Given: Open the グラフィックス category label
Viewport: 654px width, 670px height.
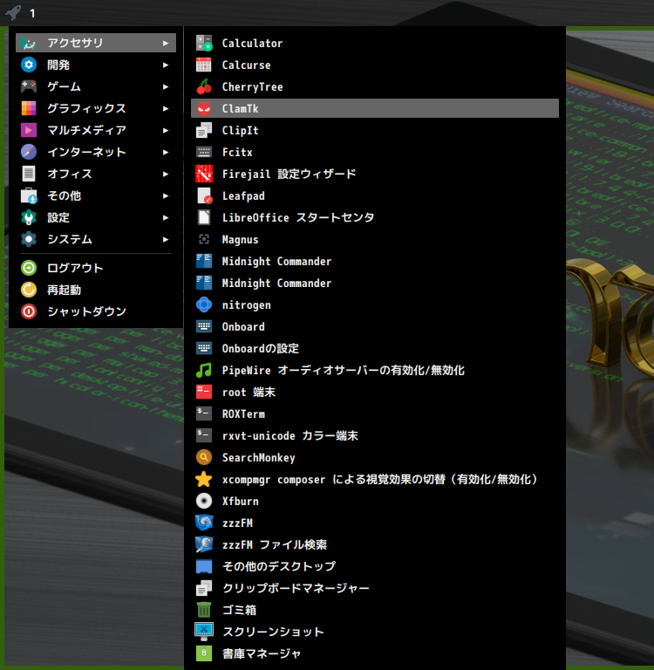Looking at the screenshot, I should point(86,108).
